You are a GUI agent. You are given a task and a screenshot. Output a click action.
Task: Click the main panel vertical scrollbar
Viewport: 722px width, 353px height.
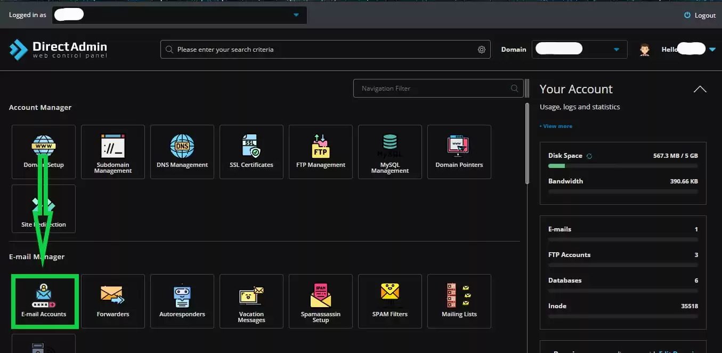(527, 144)
